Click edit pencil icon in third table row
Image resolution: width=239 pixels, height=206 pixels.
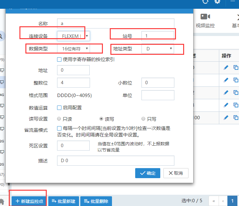coord(226,92)
